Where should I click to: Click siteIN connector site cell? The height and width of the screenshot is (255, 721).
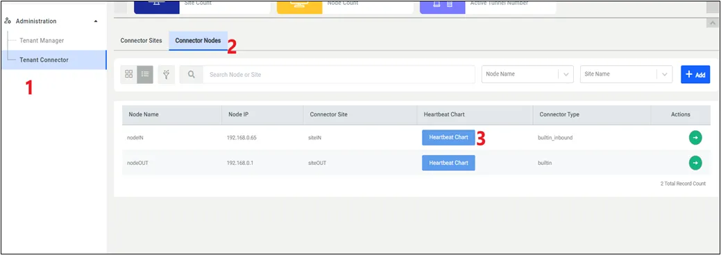point(316,137)
